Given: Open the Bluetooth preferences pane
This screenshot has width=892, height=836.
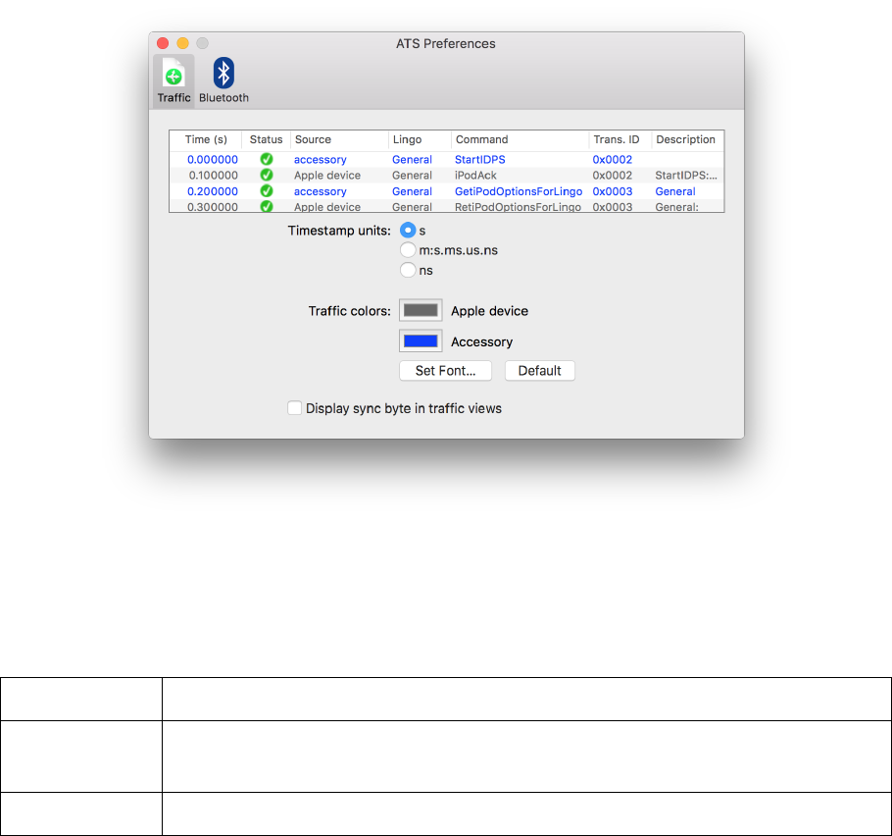Looking at the screenshot, I should pyautogui.click(x=223, y=80).
